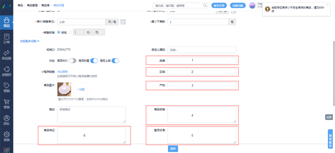Open the 供应链 sidebar module
335x153 pixels.
tap(6, 55)
